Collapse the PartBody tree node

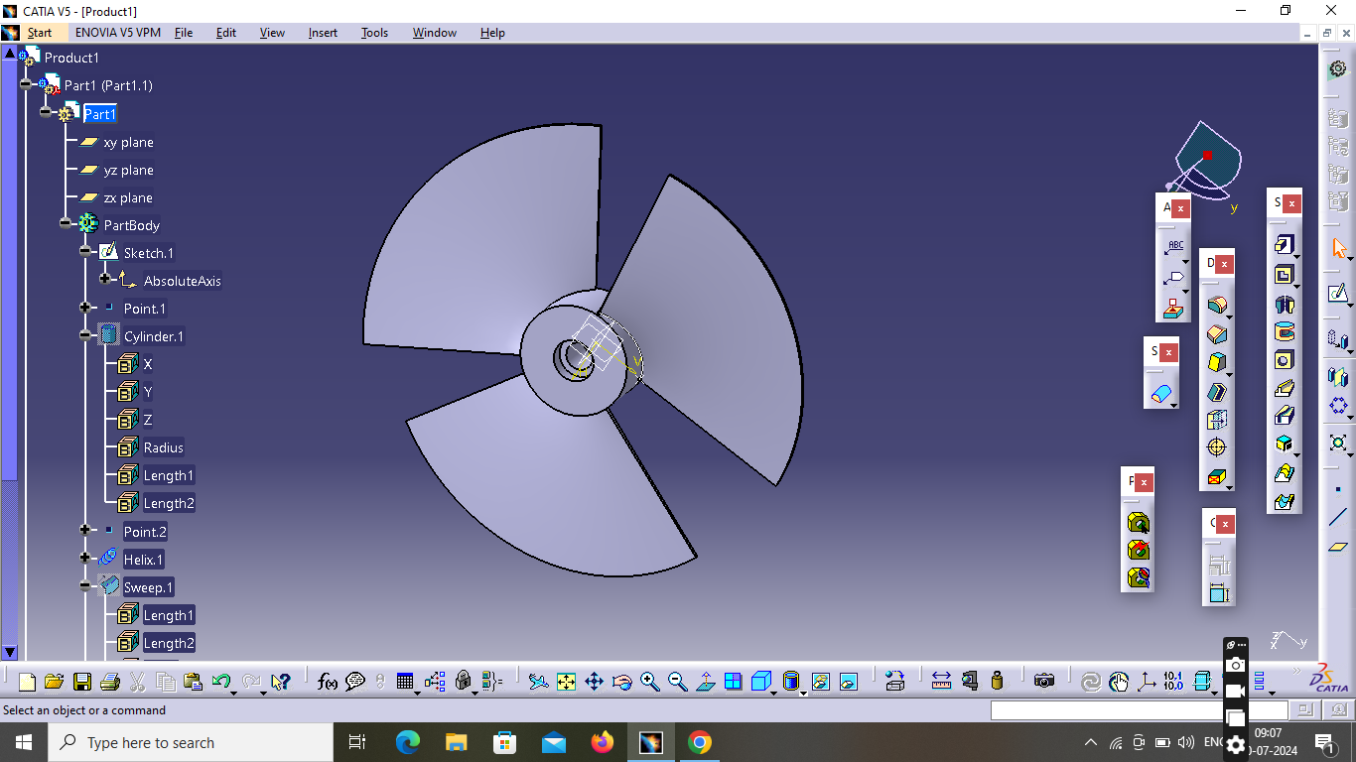point(65,224)
